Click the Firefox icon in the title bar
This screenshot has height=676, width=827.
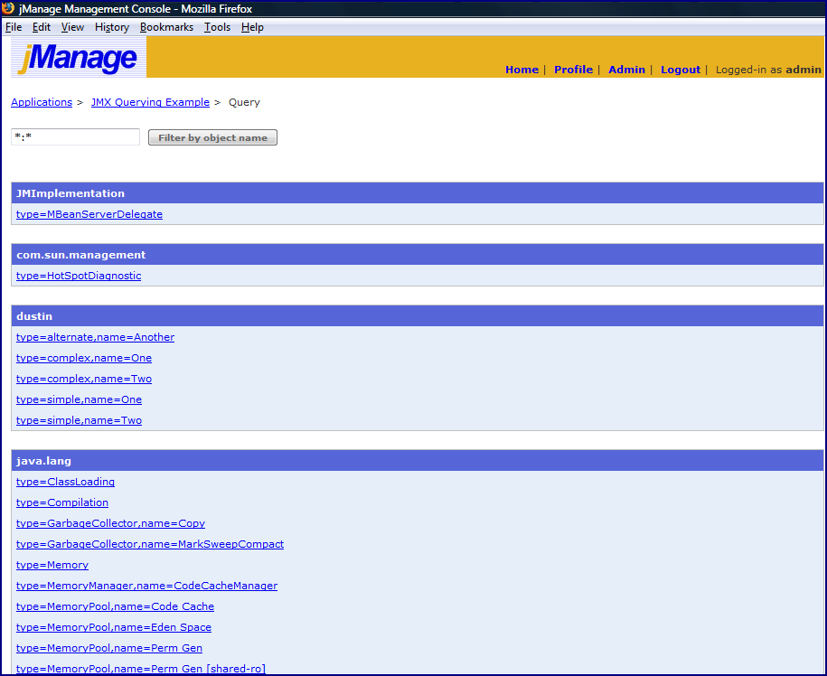coord(9,8)
